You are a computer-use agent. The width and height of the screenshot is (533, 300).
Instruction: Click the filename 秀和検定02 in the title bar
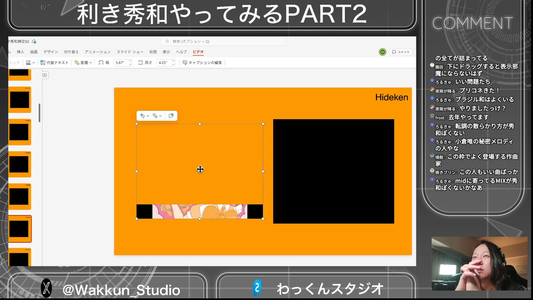point(19,42)
